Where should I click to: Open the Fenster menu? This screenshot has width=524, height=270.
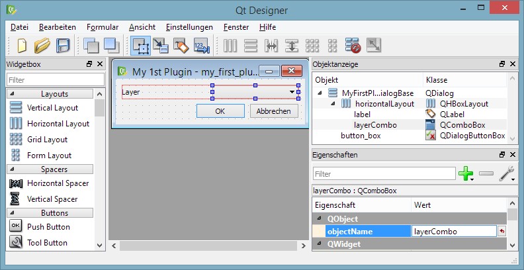(236, 27)
